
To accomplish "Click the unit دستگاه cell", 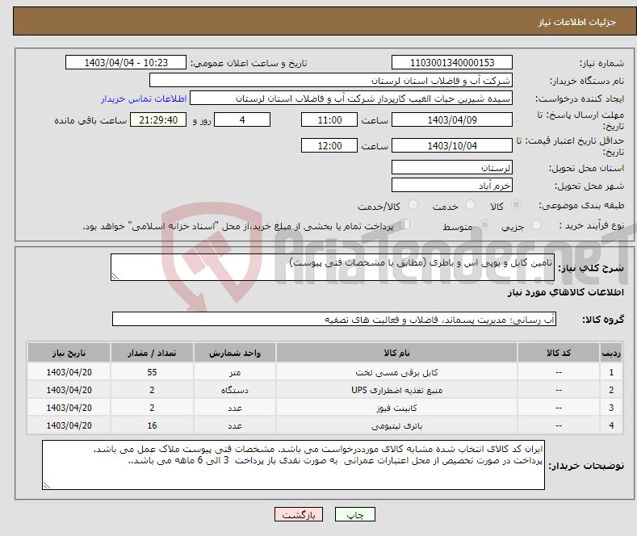I will point(235,390).
